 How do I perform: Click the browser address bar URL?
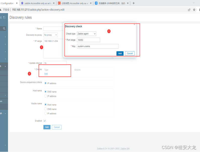click(x=38, y=10)
